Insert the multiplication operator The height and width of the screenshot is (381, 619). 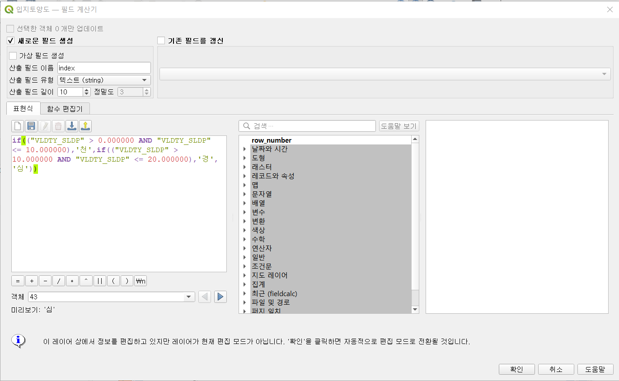(x=72, y=281)
